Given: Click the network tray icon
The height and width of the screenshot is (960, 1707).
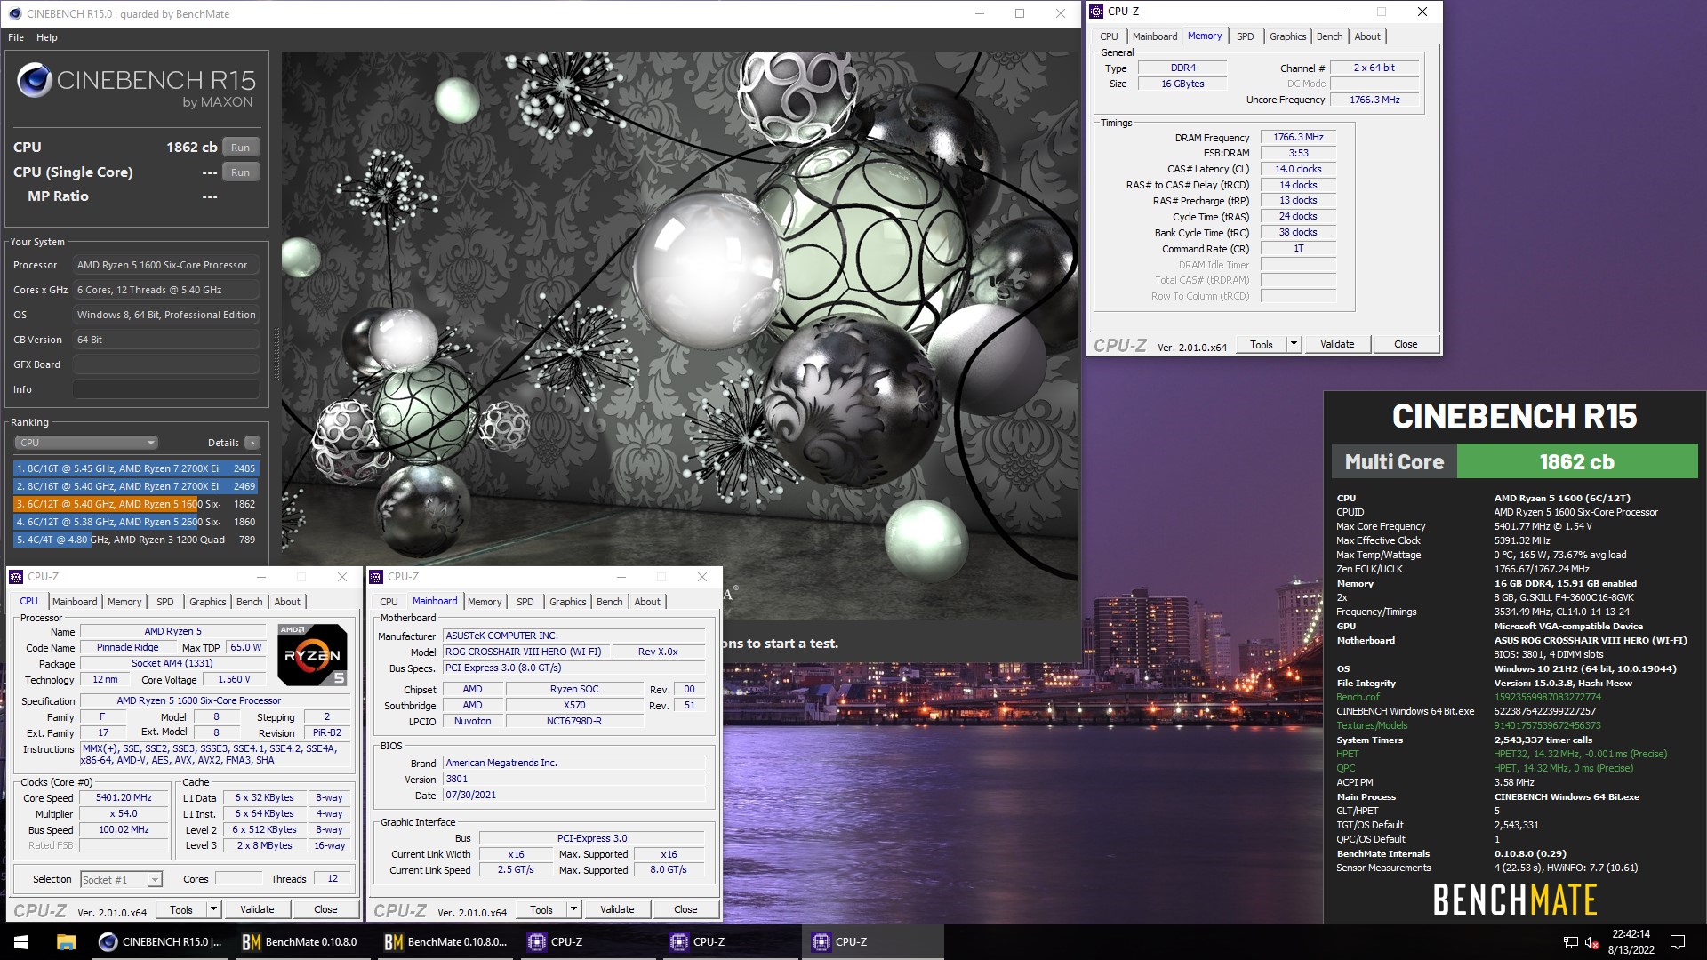Looking at the screenshot, I should 1571,942.
